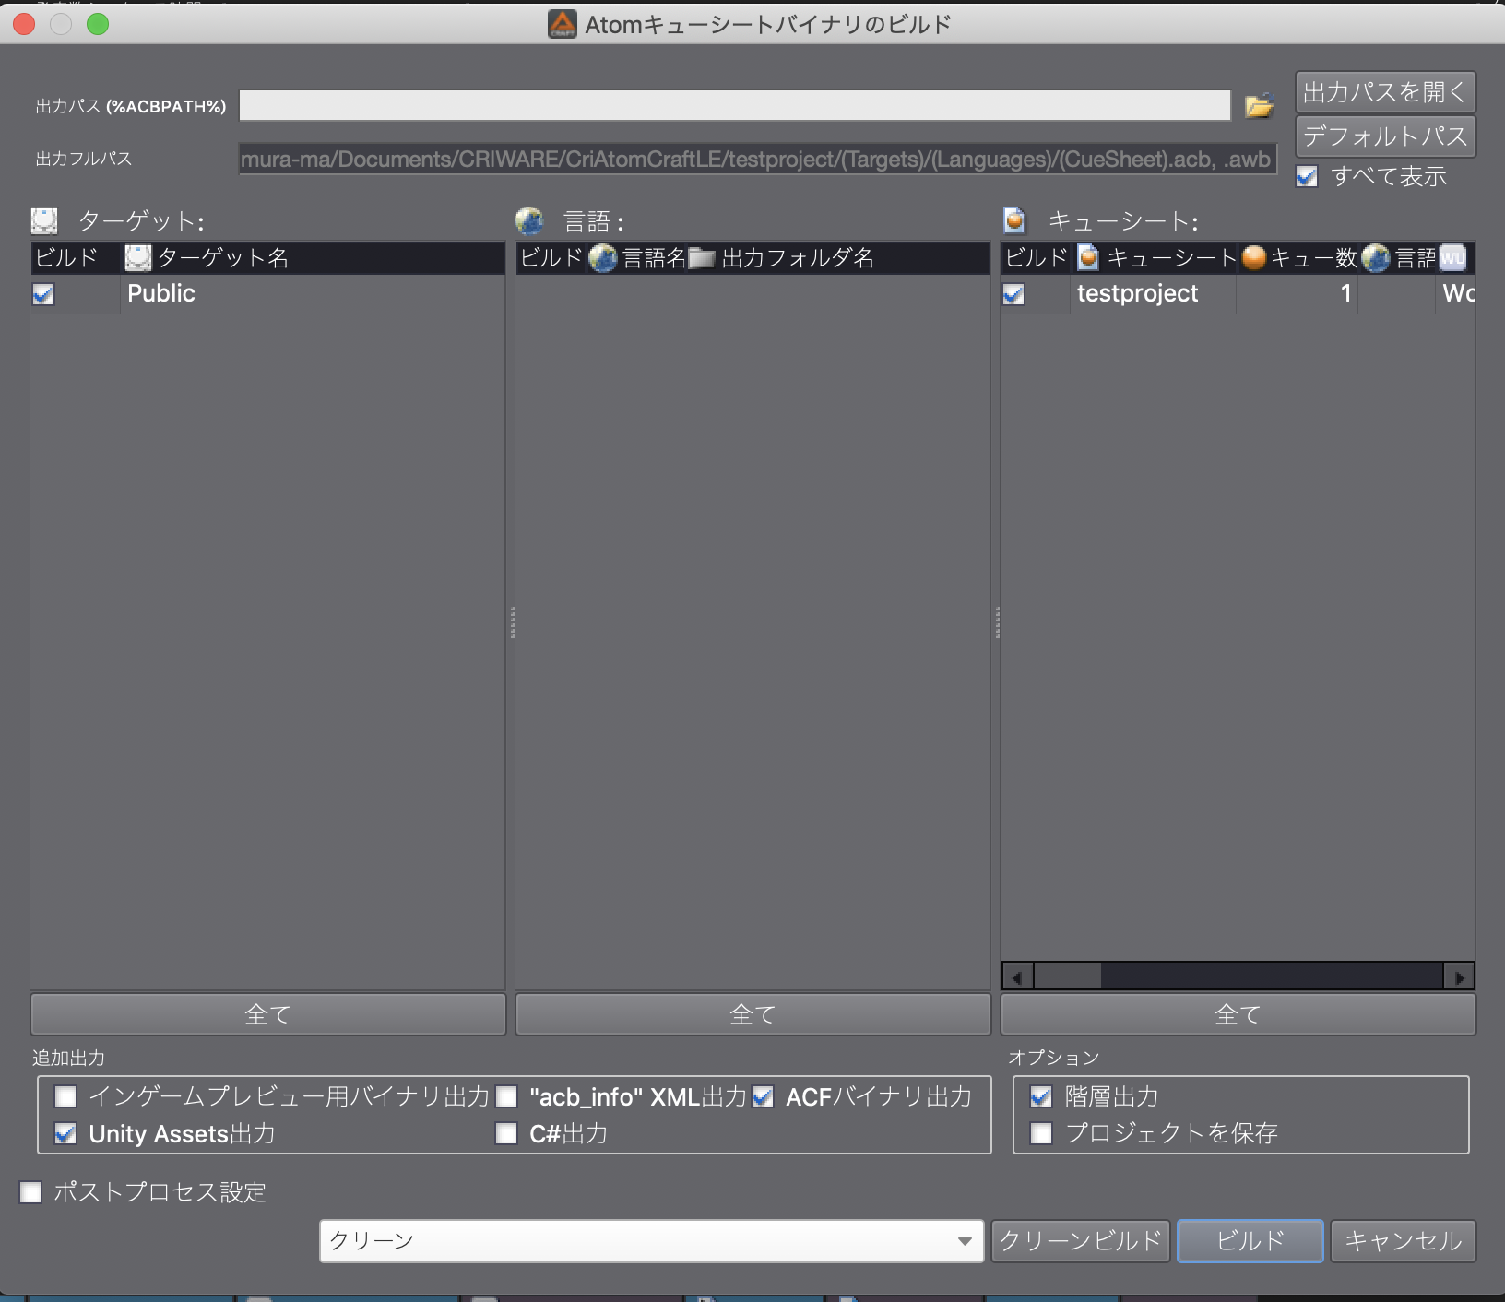The height and width of the screenshot is (1302, 1505).
Task: Enable "acb_info" XML出力 checkbox
Action: pos(506,1096)
